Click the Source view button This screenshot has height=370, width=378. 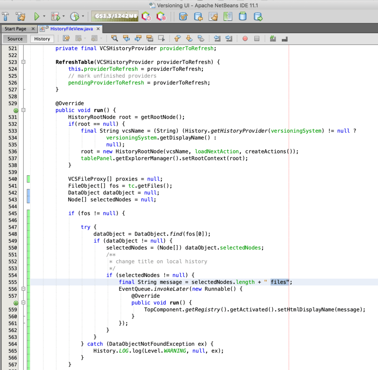coord(15,39)
